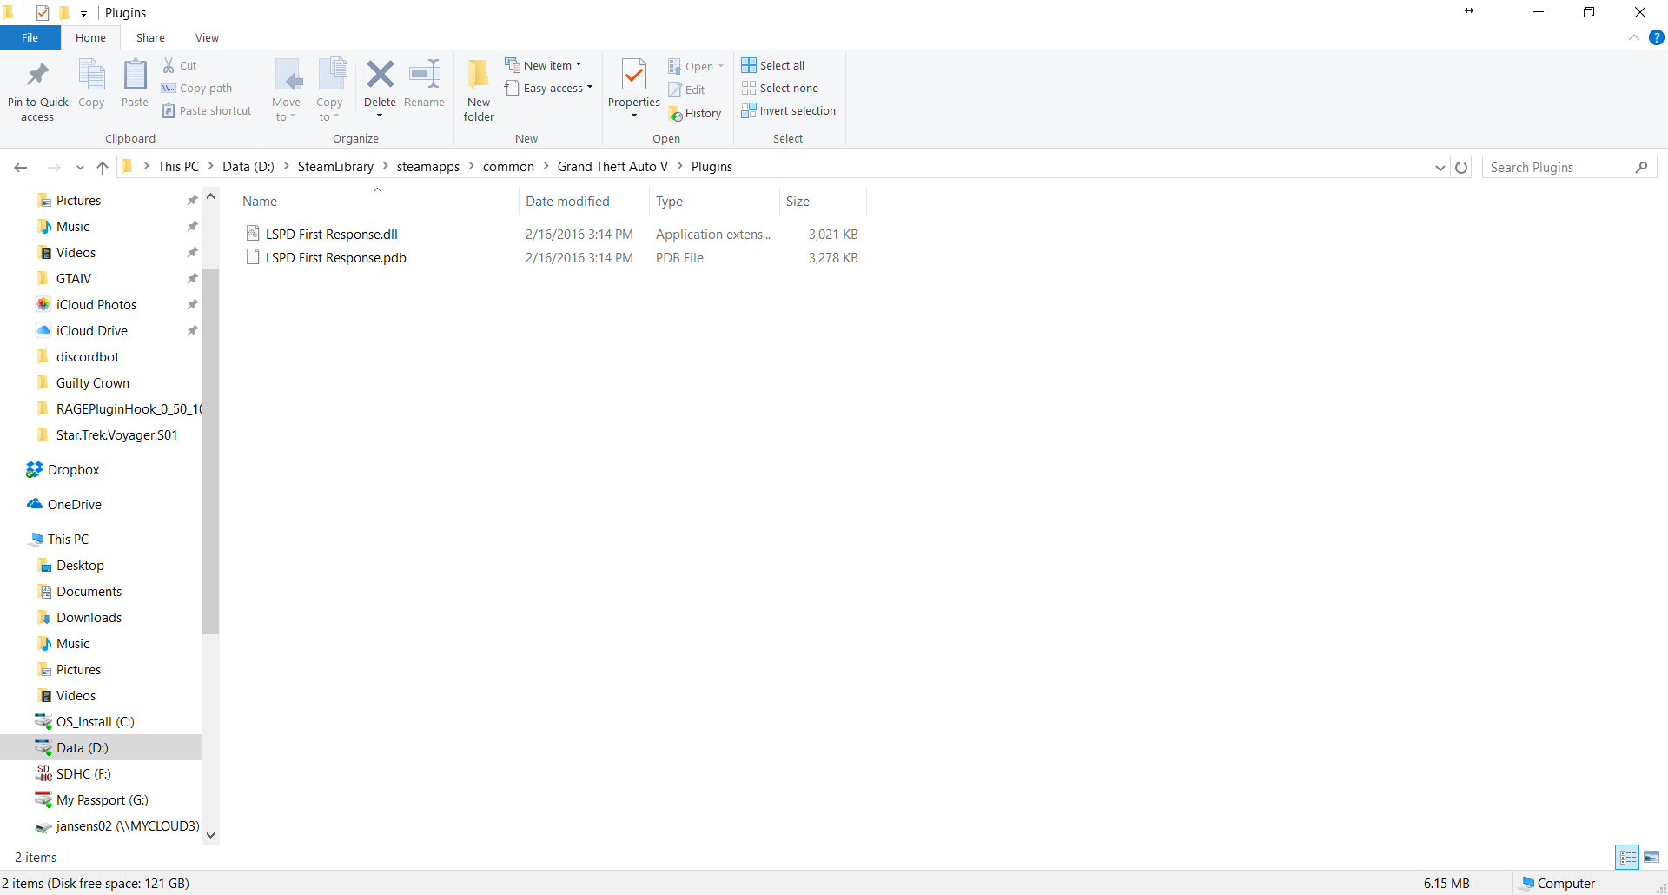Sort files by Date modified column
This screenshot has width=1668, height=895.
pos(584,201)
